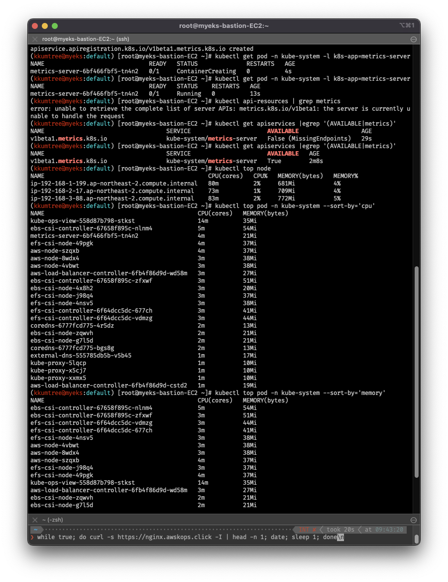Viewport: 448px width, 582px height.
Task: Click the window title 'root@myeks-bastion-EC2:~'
Action: pyautogui.click(x=224, y=26)
